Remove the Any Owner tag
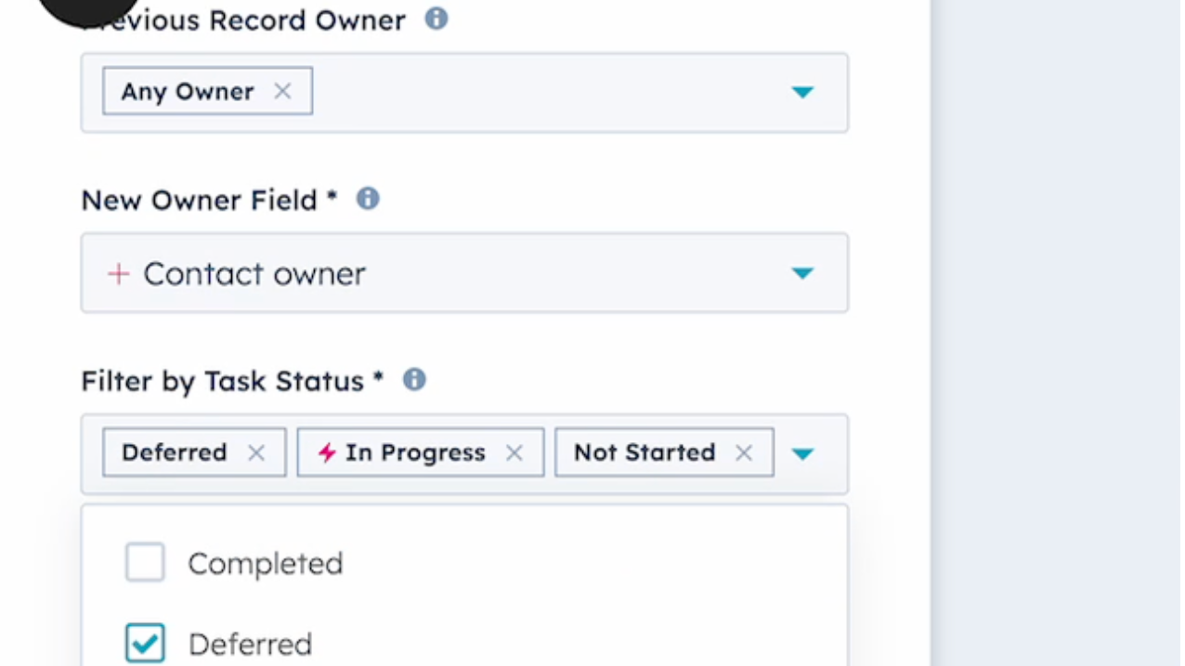This screenshot has width=1185, height=666. (282, 90)
